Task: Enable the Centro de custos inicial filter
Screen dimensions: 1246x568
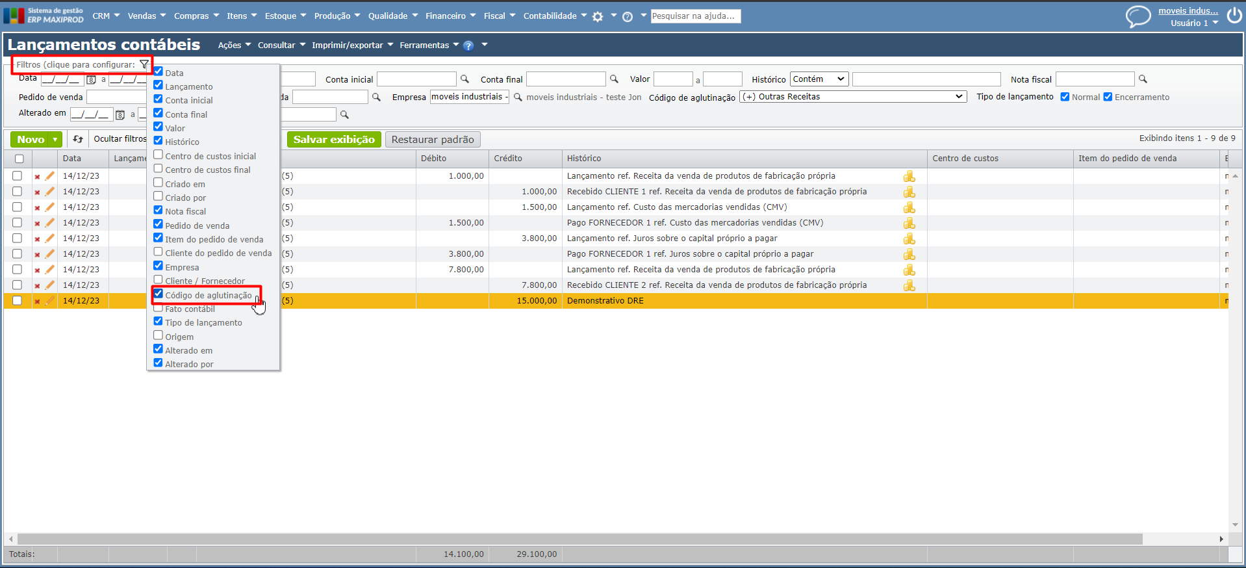Action: 158,155
